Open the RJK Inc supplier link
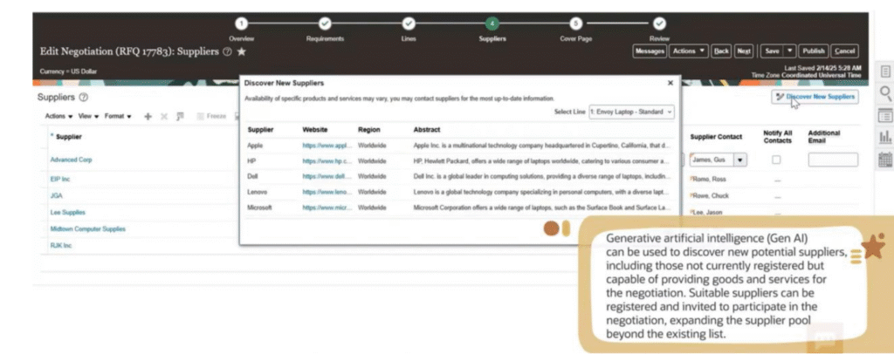This screenshot has width=894, height=354. point(60,245)
